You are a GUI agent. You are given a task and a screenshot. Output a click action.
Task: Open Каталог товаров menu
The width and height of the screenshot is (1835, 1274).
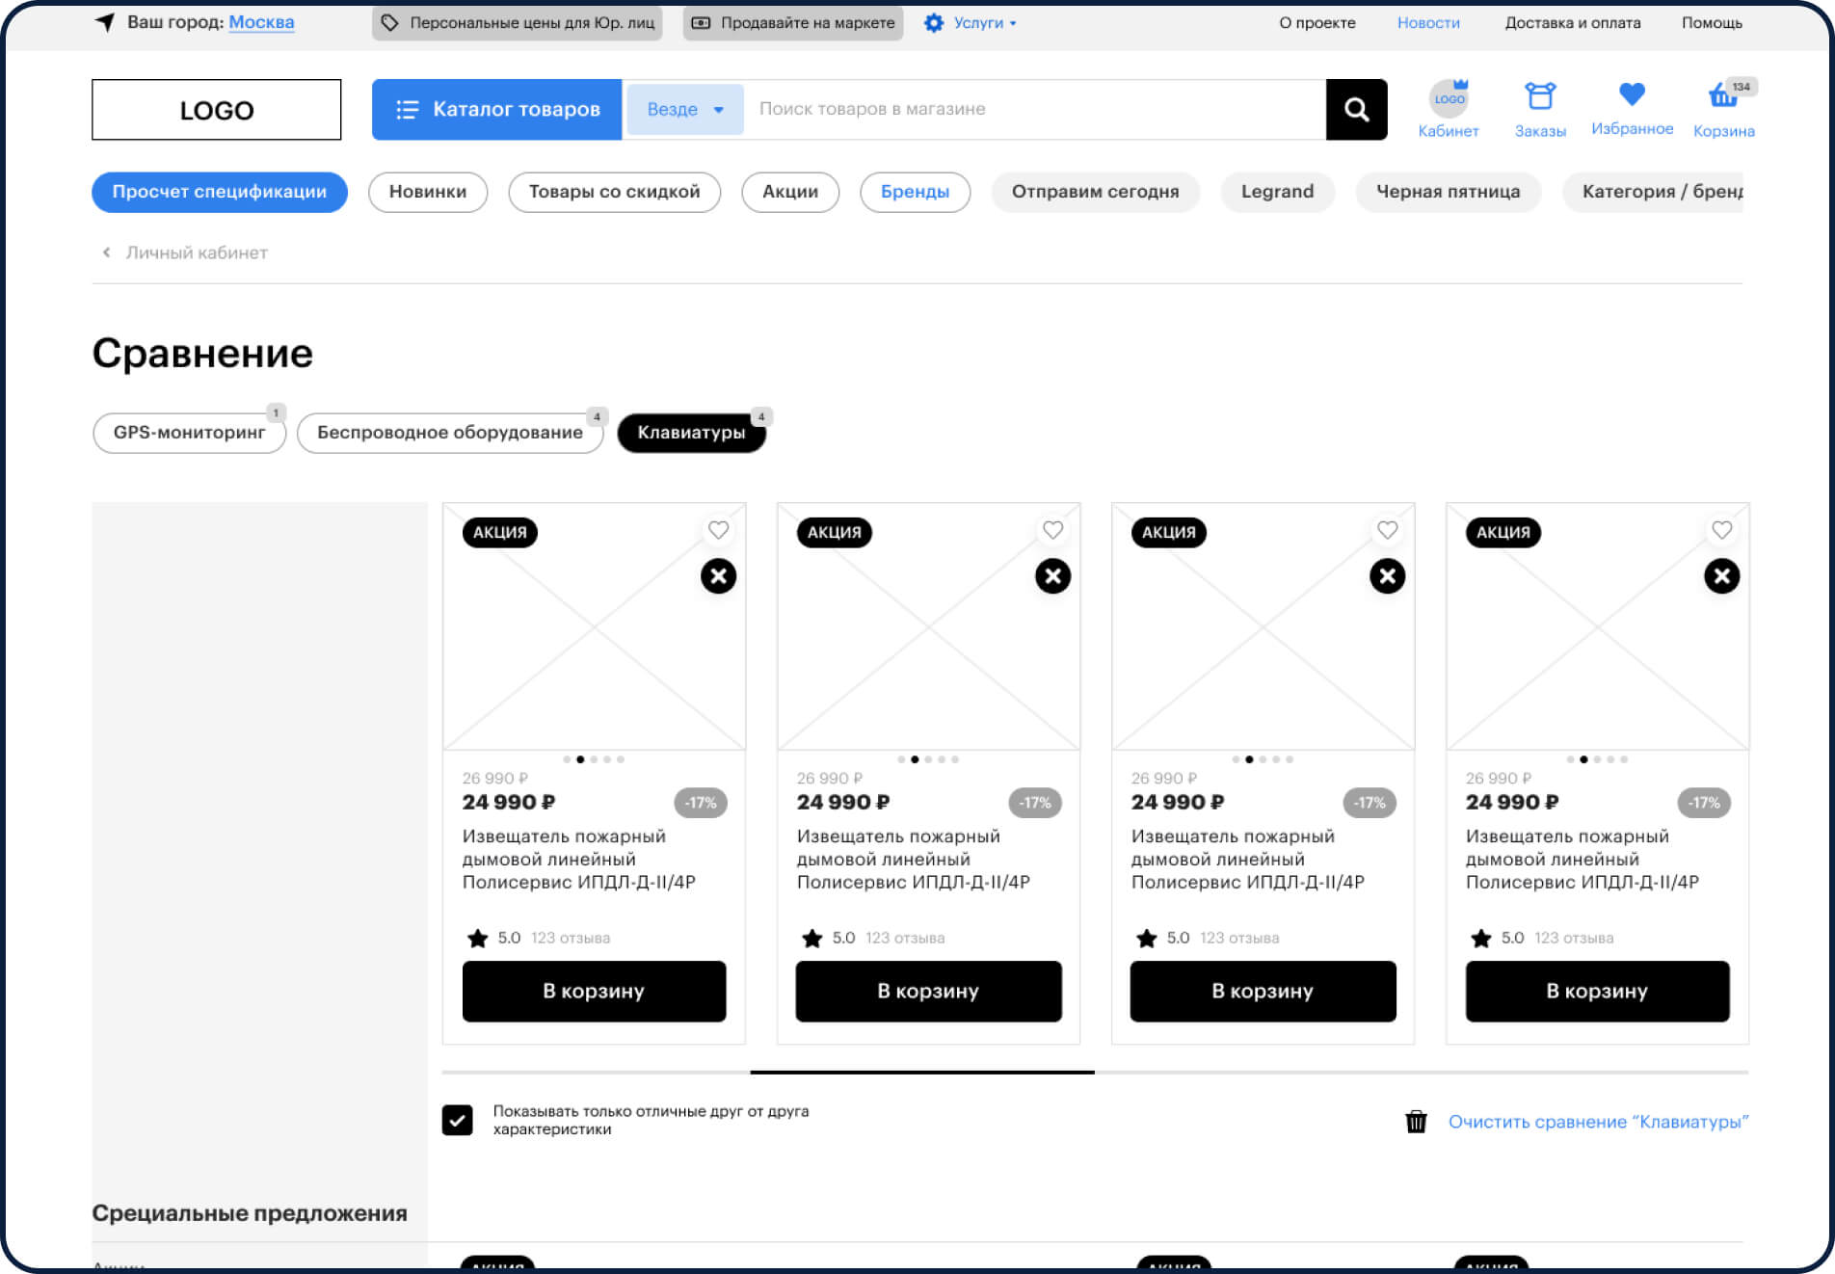[x=496, y=110]
